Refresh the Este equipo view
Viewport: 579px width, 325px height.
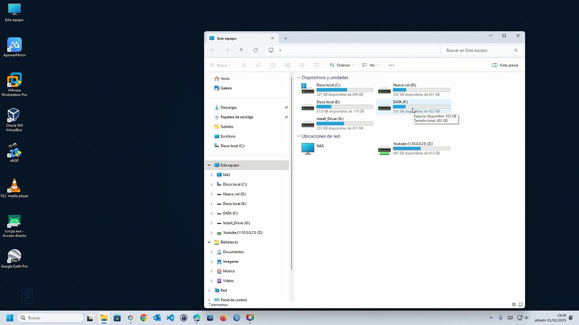(256, 50)
